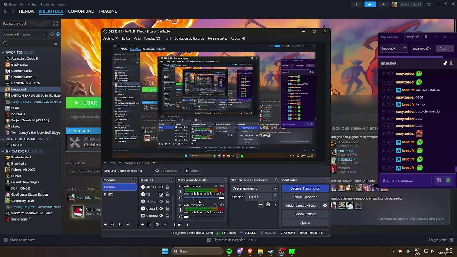
Task: Open Audio del escritorio 2 options dots
Action: coord(180,211)
